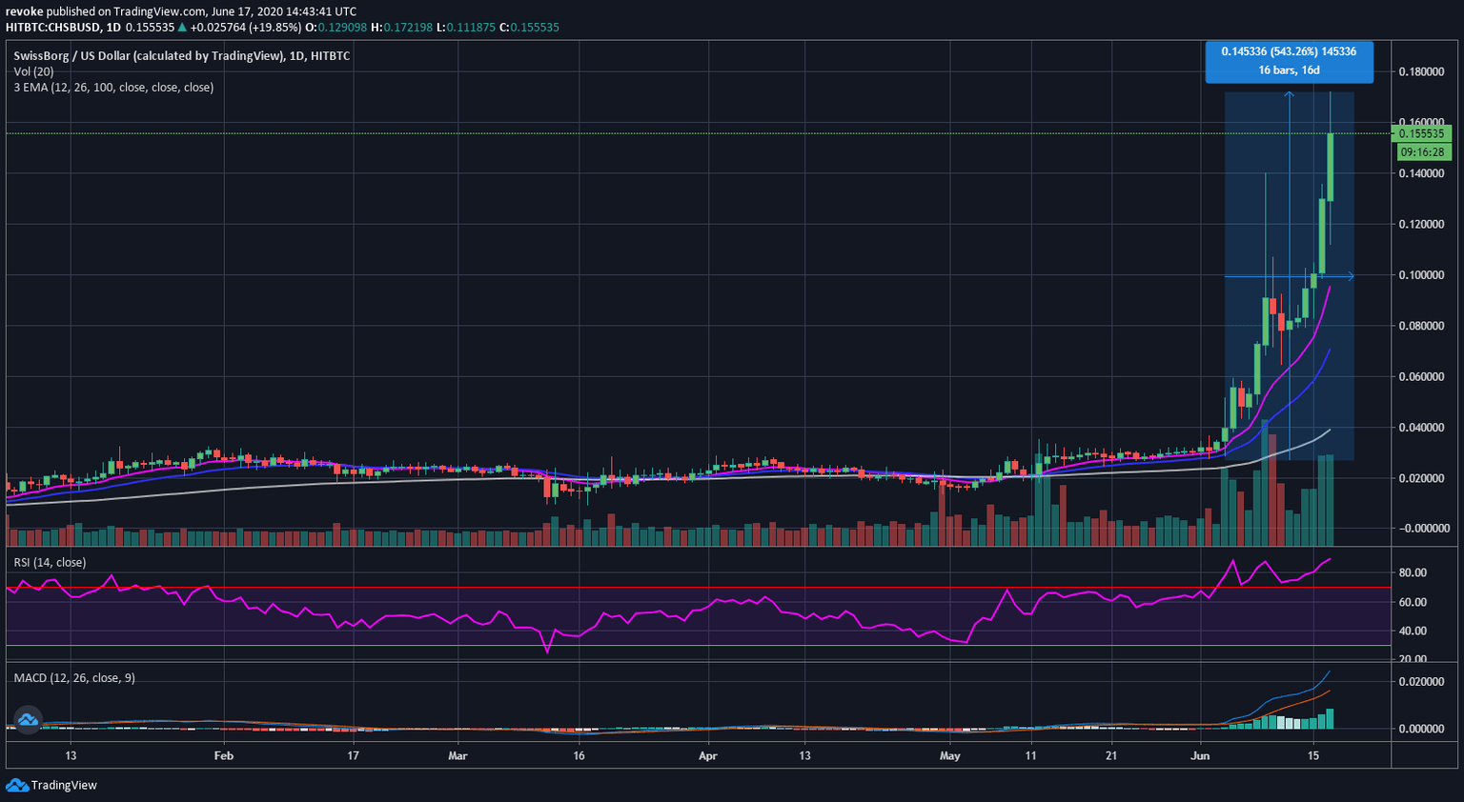Click the 60.00 label on the RSI axis
The width and height of the screenshot is (1464, 802).
[x=1413, y=603]
